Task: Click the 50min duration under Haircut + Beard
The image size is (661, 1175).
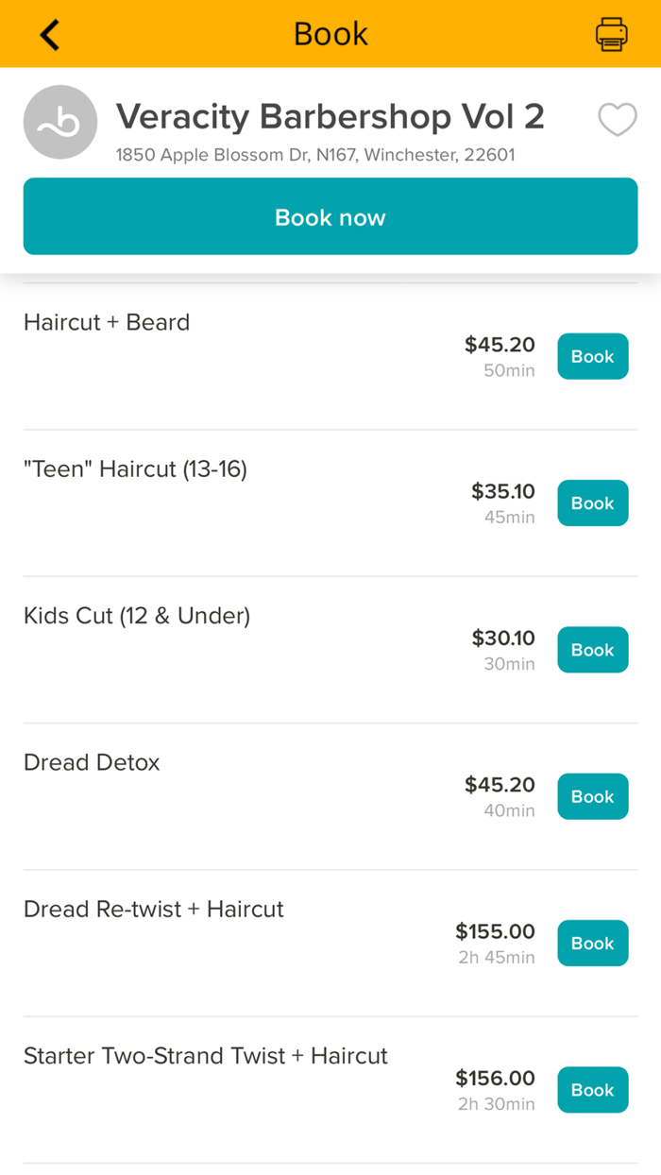Action: (509, 370)
